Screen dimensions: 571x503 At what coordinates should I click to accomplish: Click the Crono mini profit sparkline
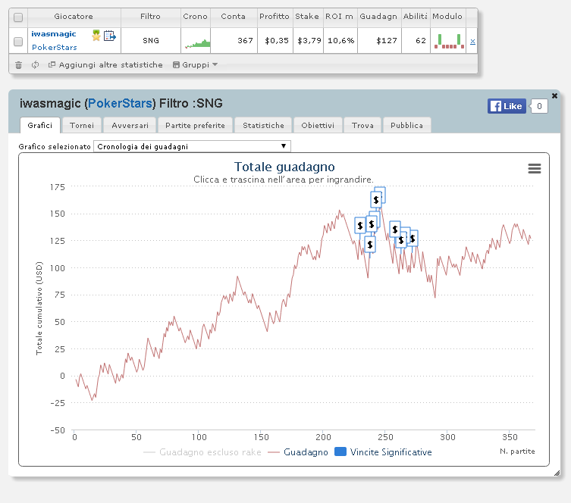tap(197, 44)
